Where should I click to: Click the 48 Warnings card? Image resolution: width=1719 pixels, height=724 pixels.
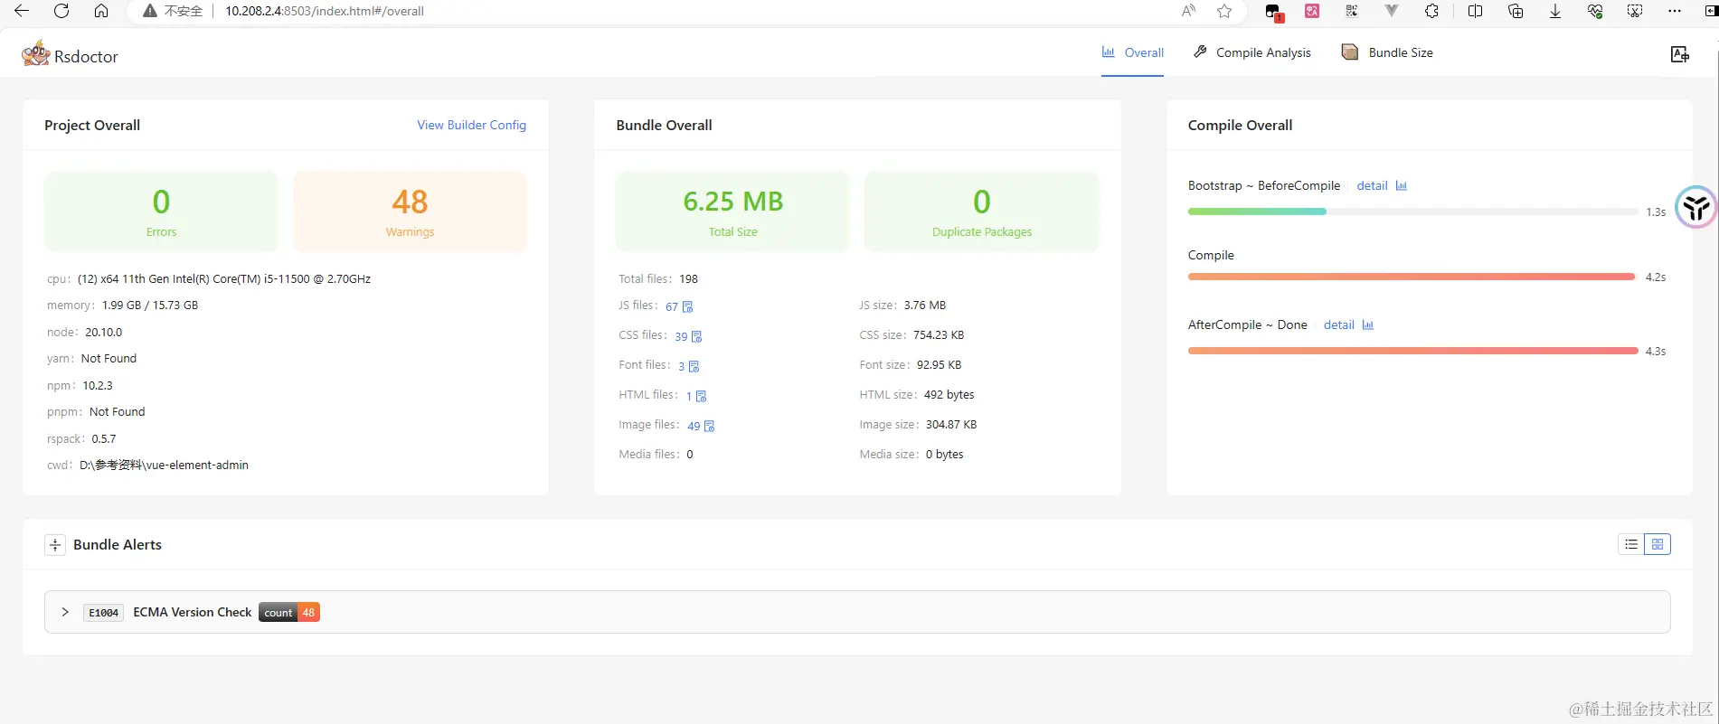click(410, 212)
